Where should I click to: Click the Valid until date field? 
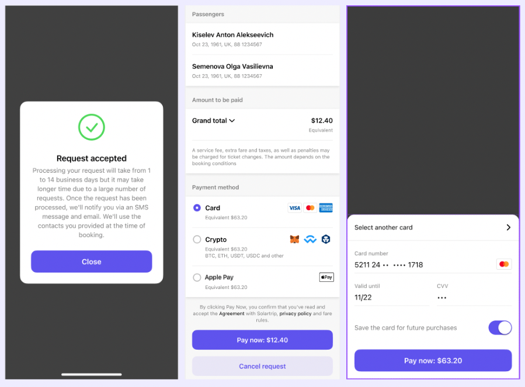[391, 297]
